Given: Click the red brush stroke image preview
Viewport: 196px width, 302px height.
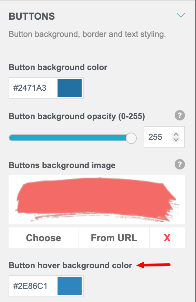Looking at the screenshot, I should [97, 199].
